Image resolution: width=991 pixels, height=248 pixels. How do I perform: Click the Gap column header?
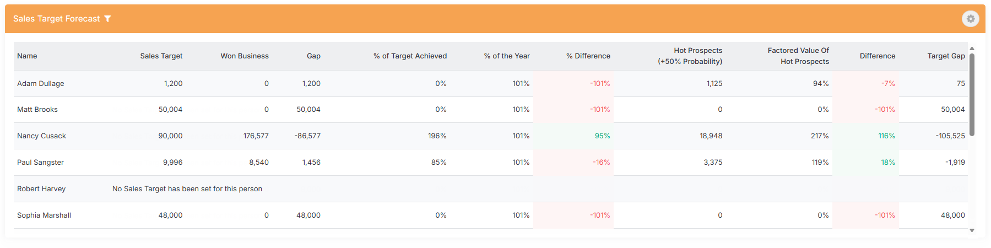tap(313, 56)
